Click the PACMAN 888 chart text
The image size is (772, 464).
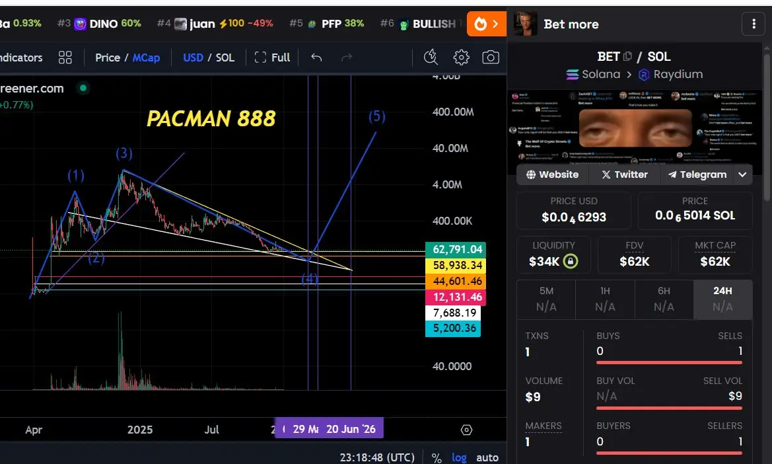point(211,119)
